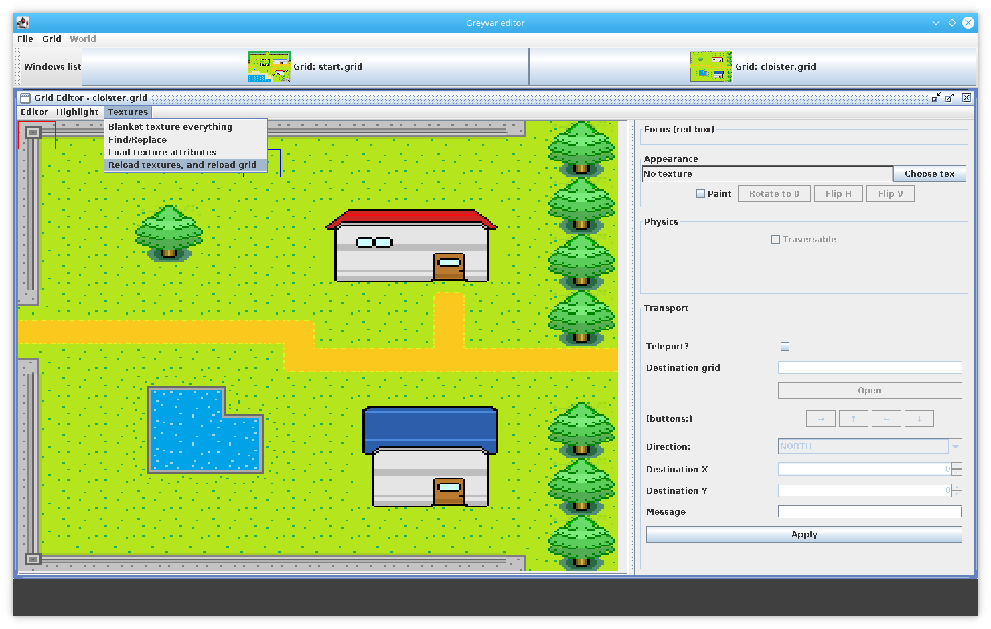Open the Editor menu in Grid Editor
This screenshot has height=629, width=991.
pos(34,112)
